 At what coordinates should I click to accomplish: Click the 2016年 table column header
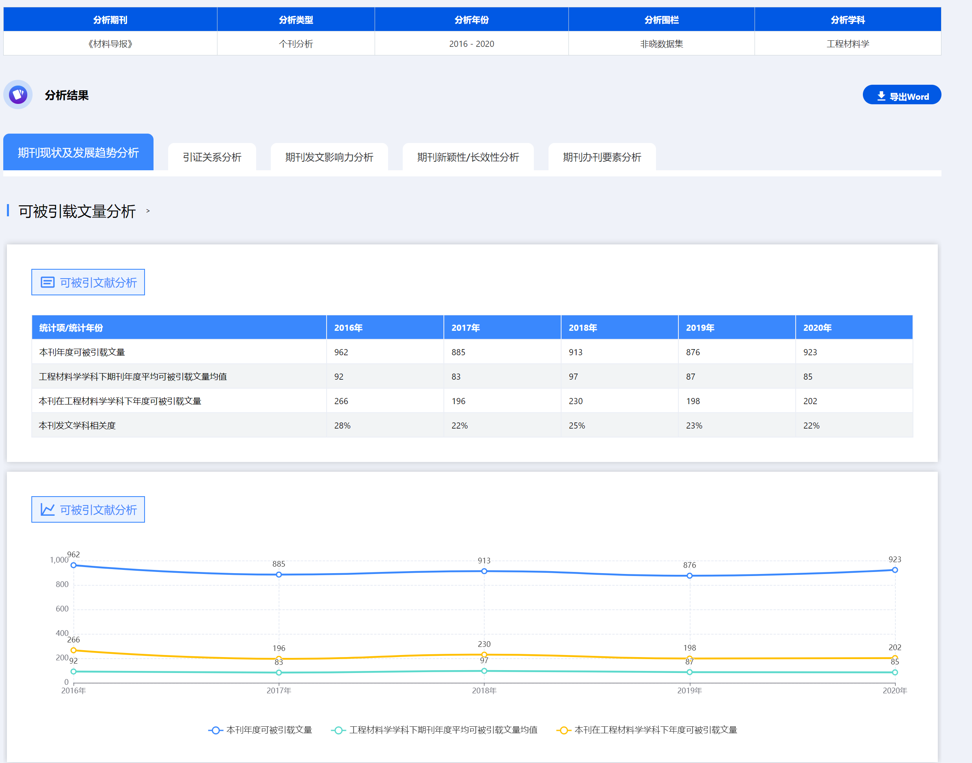pos(385,328)
